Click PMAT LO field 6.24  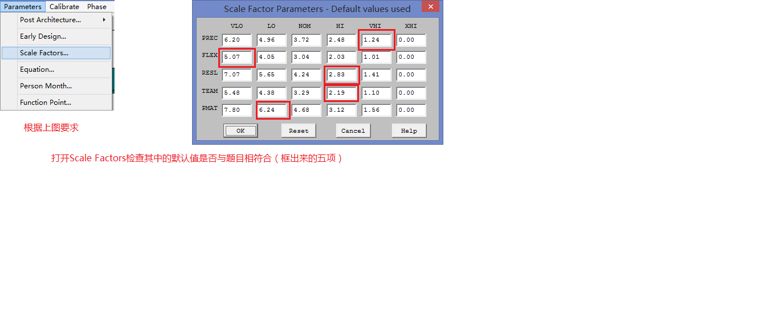[x=271, y=110]
